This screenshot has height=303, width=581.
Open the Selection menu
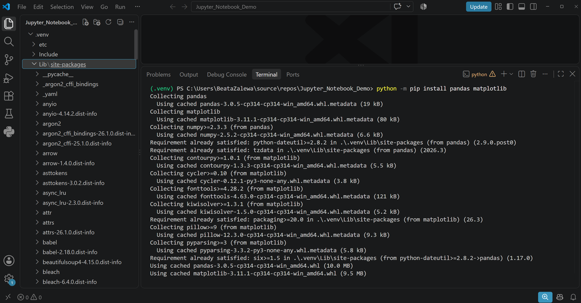tap(62, 7)
